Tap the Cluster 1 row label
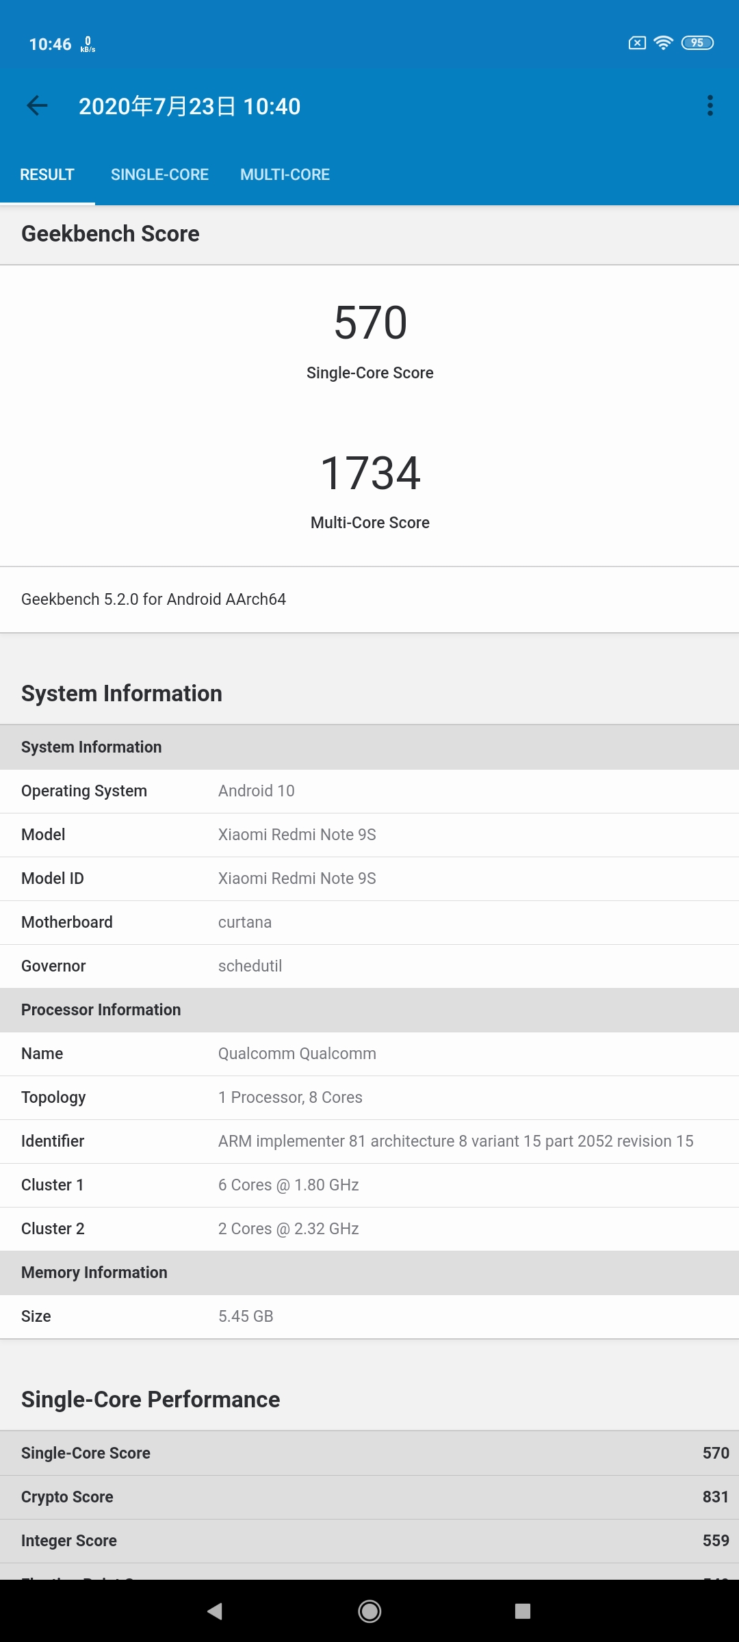Screen dimensions: 739x1642 click(53, 1185)
